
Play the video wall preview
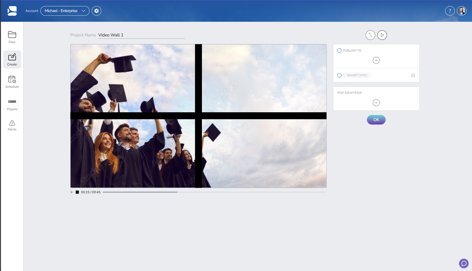pyautogui.click(x=72, y=192)
